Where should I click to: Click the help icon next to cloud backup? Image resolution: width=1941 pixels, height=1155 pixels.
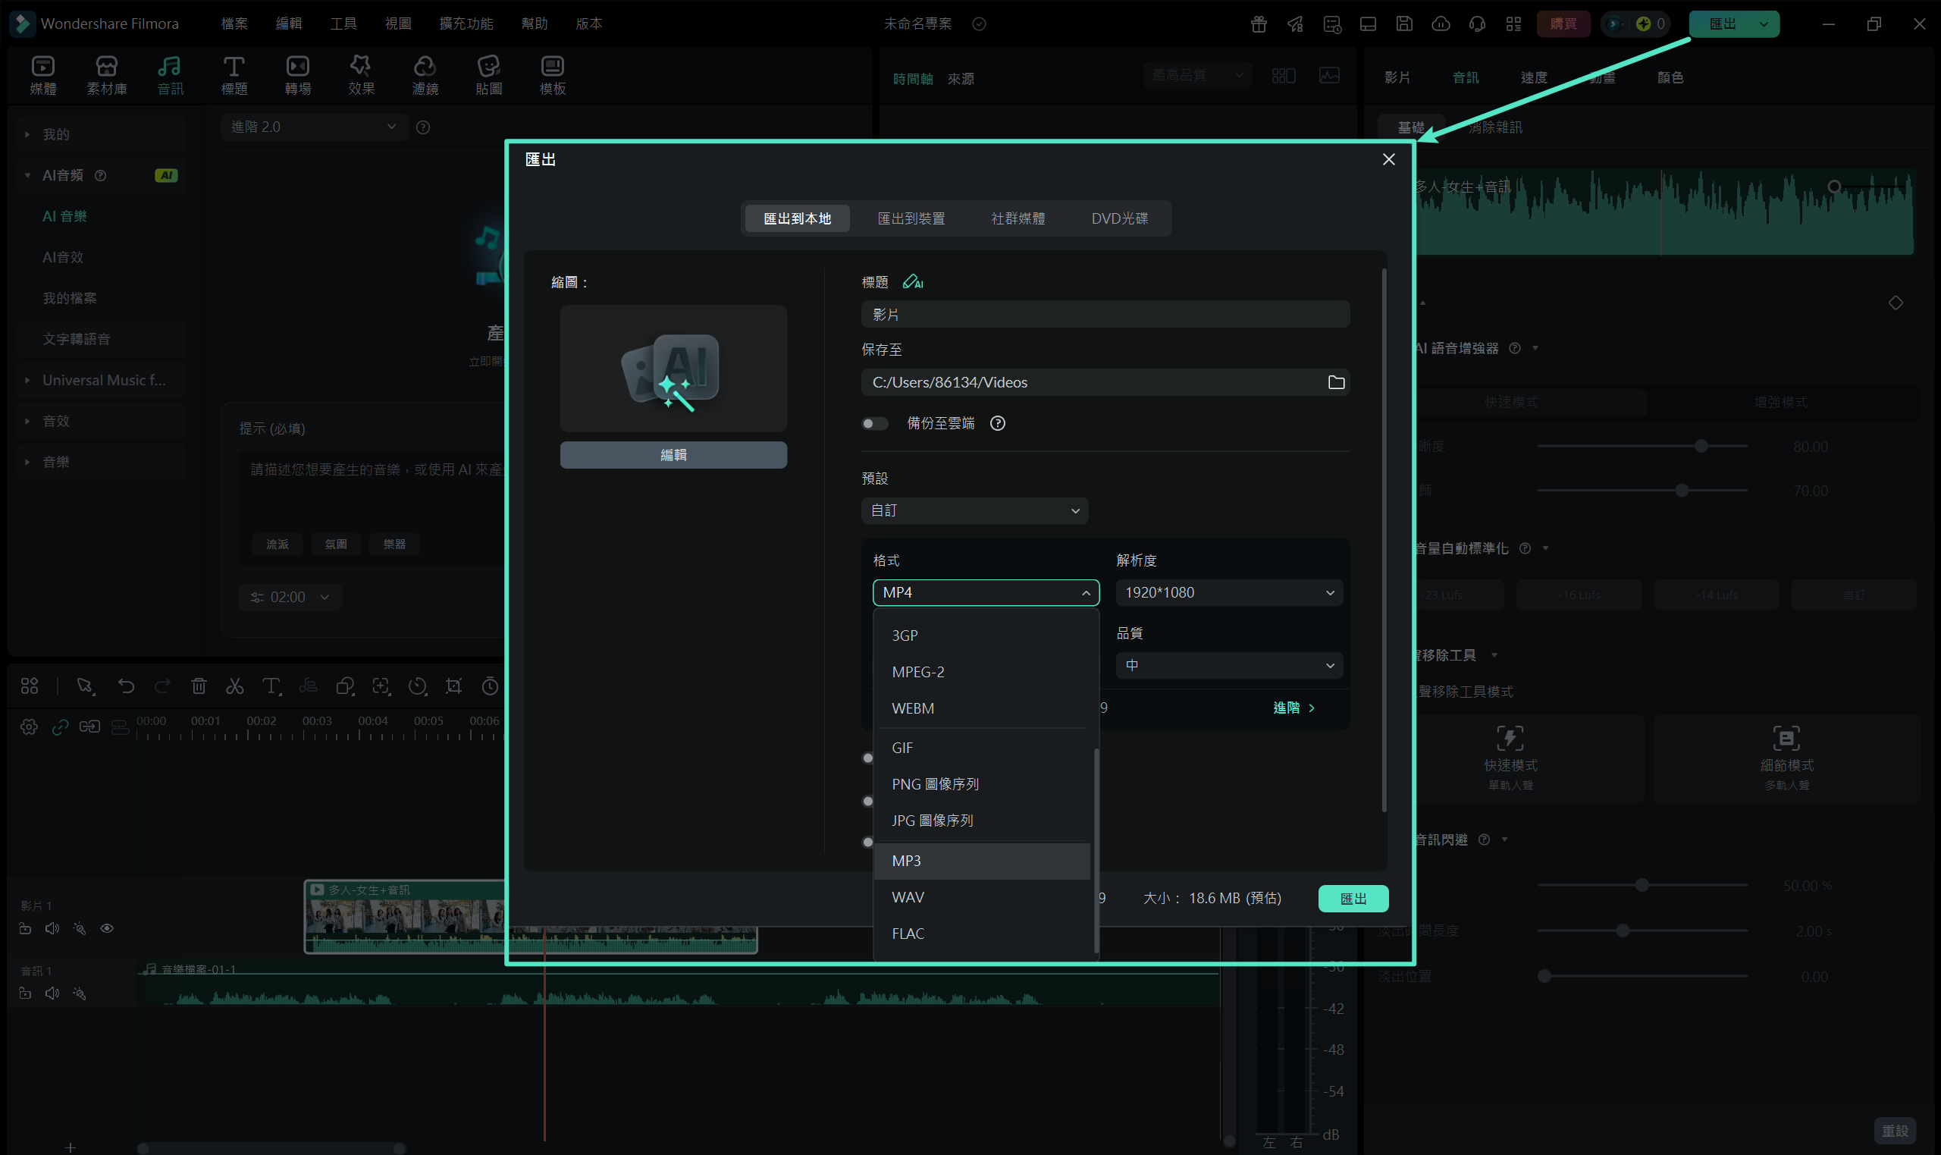[x=997, y=422]
